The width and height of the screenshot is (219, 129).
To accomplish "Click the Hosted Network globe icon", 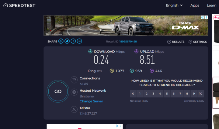I will [x=74, y=92].
